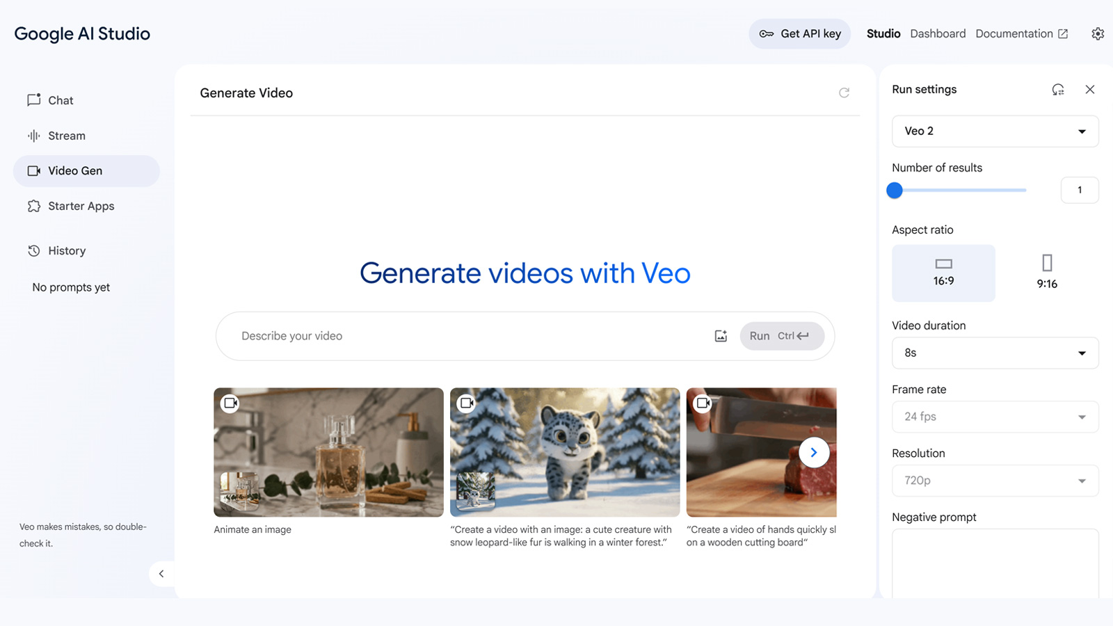Image resolution: width=1113 pixels, height=626 pixels.
Task: Open the Resolution 720p dropdown
Action: (x=995, y=481)
